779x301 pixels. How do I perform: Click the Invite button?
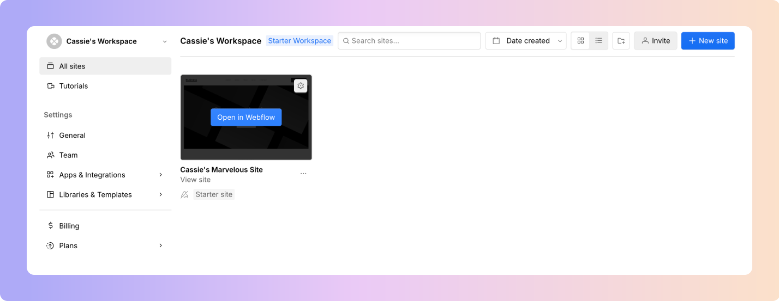(656, 41)
